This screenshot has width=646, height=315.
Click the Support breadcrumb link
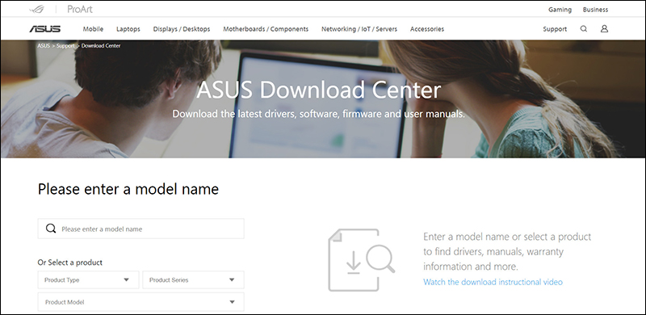(65, 46)
